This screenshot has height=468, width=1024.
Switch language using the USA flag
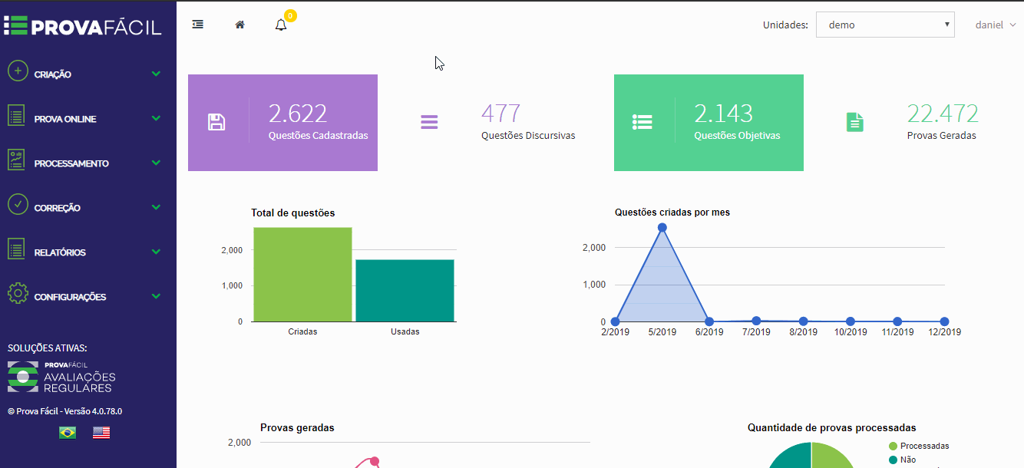click(101, 433)
